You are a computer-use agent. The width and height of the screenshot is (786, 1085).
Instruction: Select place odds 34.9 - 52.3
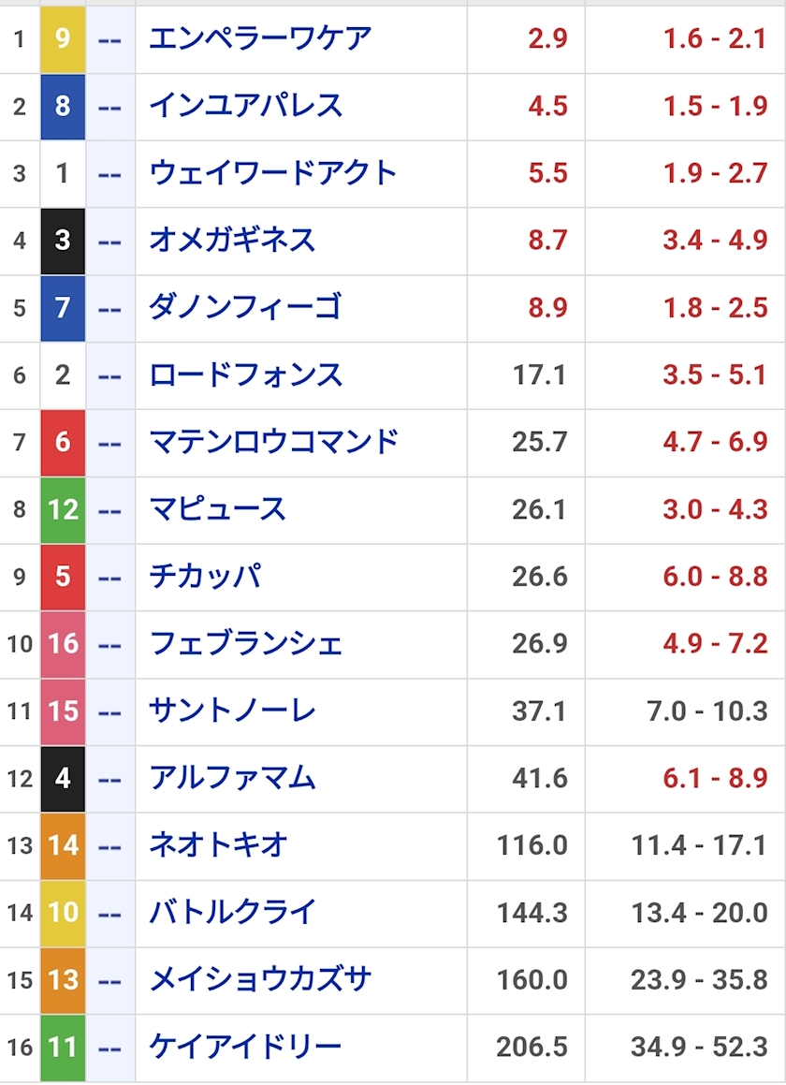click(699, 1047)
